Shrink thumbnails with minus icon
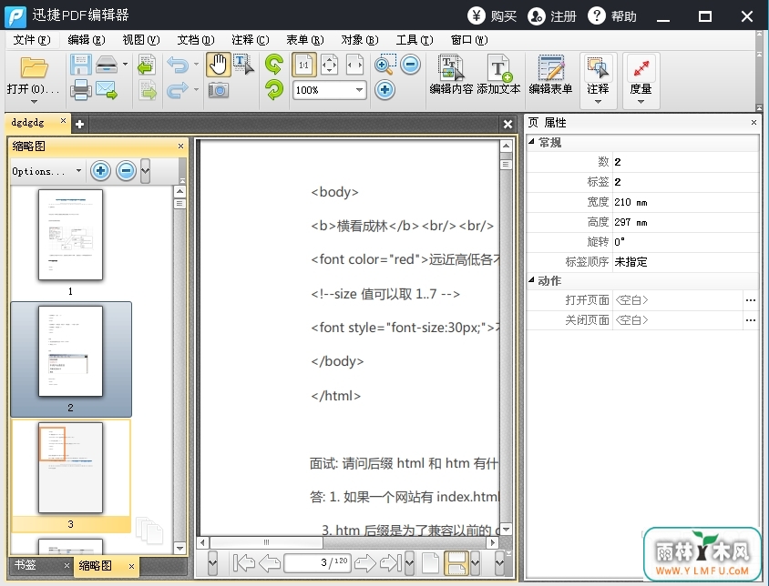Screen dimensions: 769x586 [126, 171]
